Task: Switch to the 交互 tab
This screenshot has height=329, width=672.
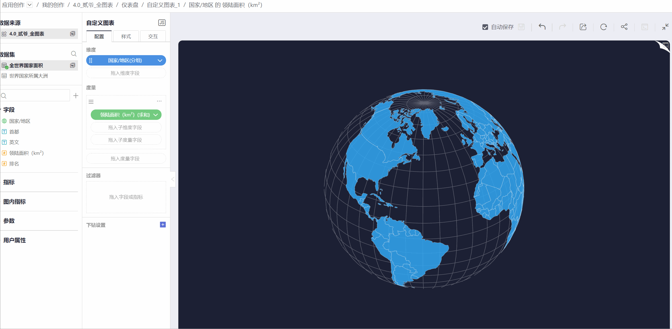Action: (153, 36)
